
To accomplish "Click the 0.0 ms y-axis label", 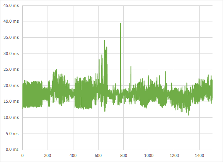I will click(12, 149).
